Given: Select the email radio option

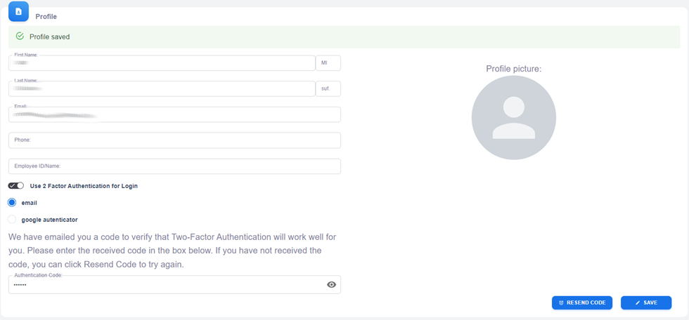Looking at the screenshot, I should point(12,203).
